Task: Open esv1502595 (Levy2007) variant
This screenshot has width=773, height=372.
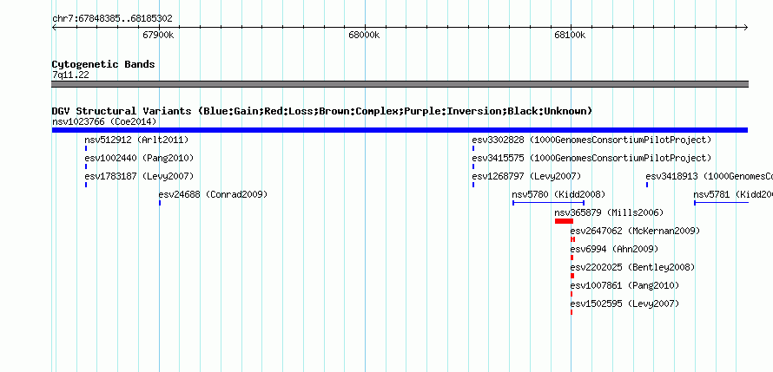Action: click(624, 303)
